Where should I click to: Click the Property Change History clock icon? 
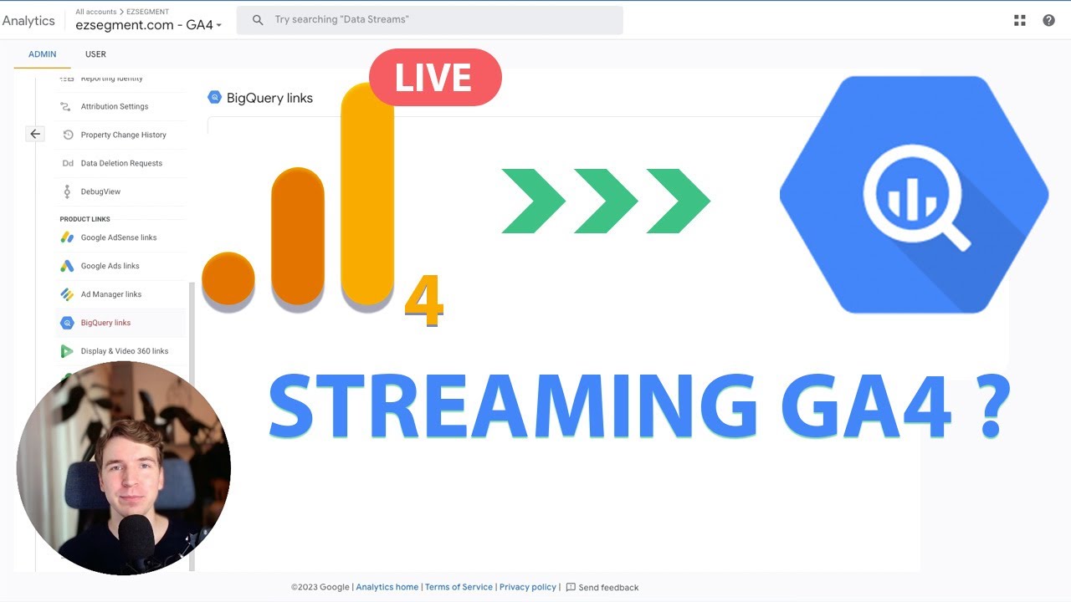point(68,135)
